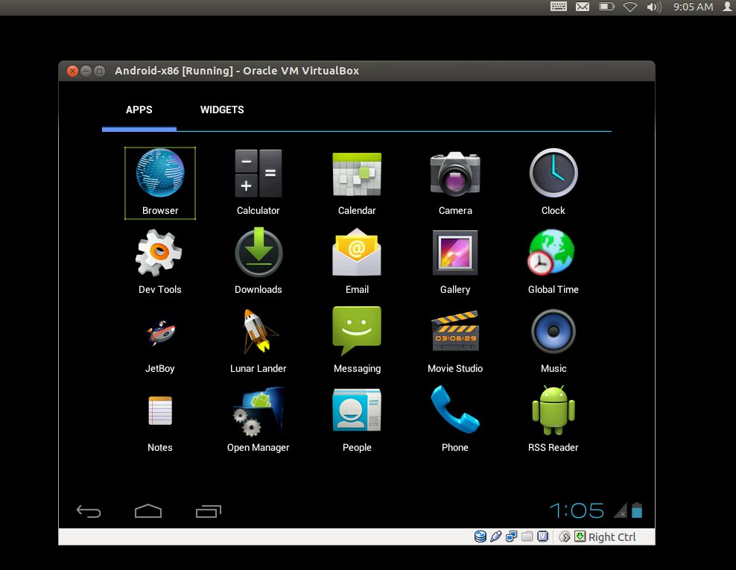The height and width of the screenshot is (570, 736).
Task: Open the Calendar app
Action: 357,183
